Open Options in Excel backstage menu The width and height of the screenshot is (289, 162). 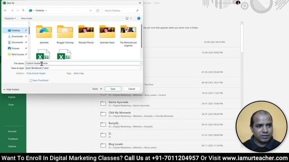tap(12, 146)
